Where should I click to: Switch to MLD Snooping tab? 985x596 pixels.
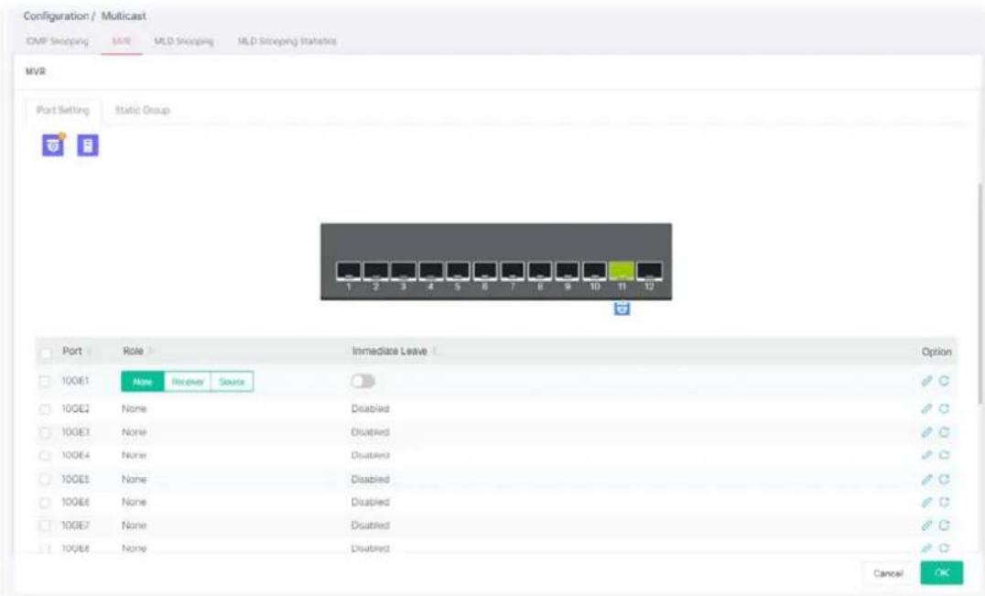(184, 41)
